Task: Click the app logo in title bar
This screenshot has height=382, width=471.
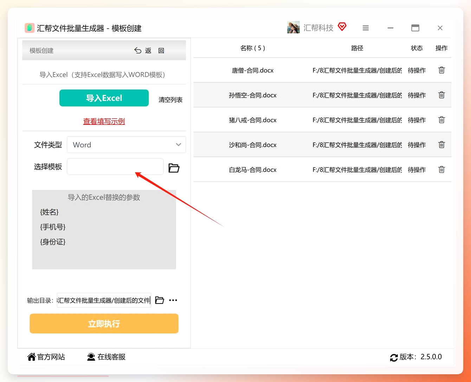Action: [30, 28]
